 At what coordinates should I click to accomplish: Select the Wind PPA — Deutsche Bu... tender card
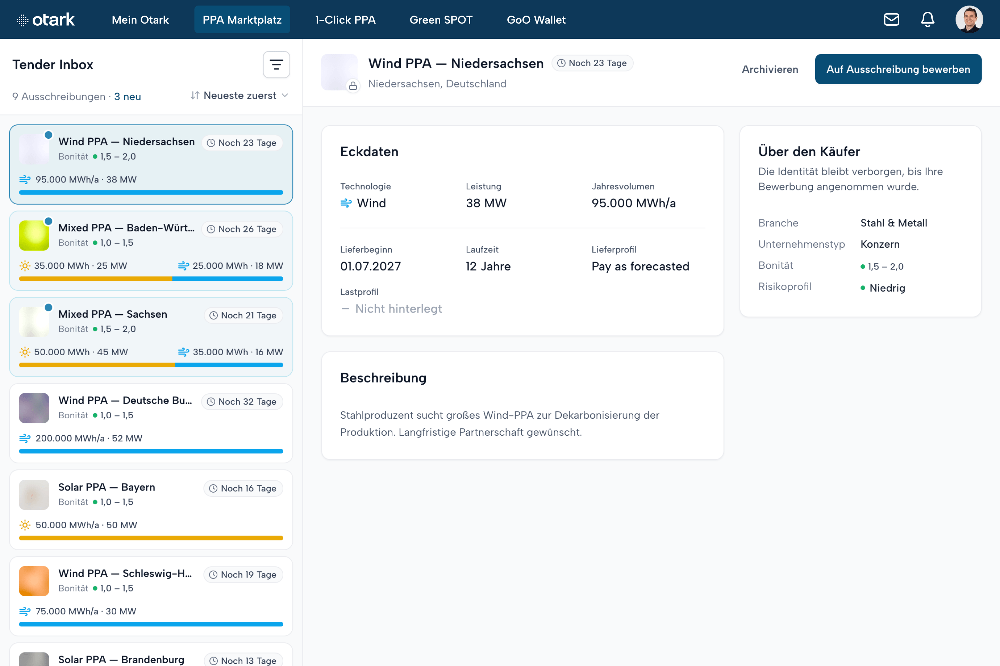[151, 423]
